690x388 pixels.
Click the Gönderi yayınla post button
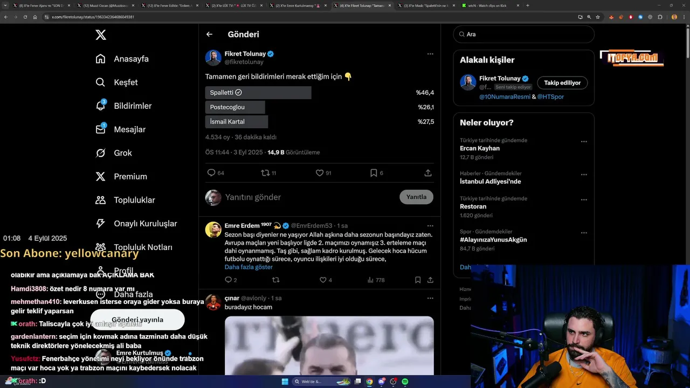[137, 320]
